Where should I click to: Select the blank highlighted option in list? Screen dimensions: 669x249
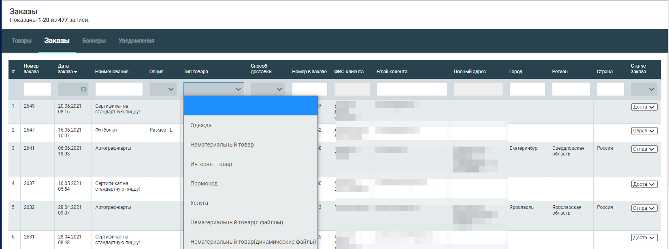pyautogui.click(x=250, y=106)
